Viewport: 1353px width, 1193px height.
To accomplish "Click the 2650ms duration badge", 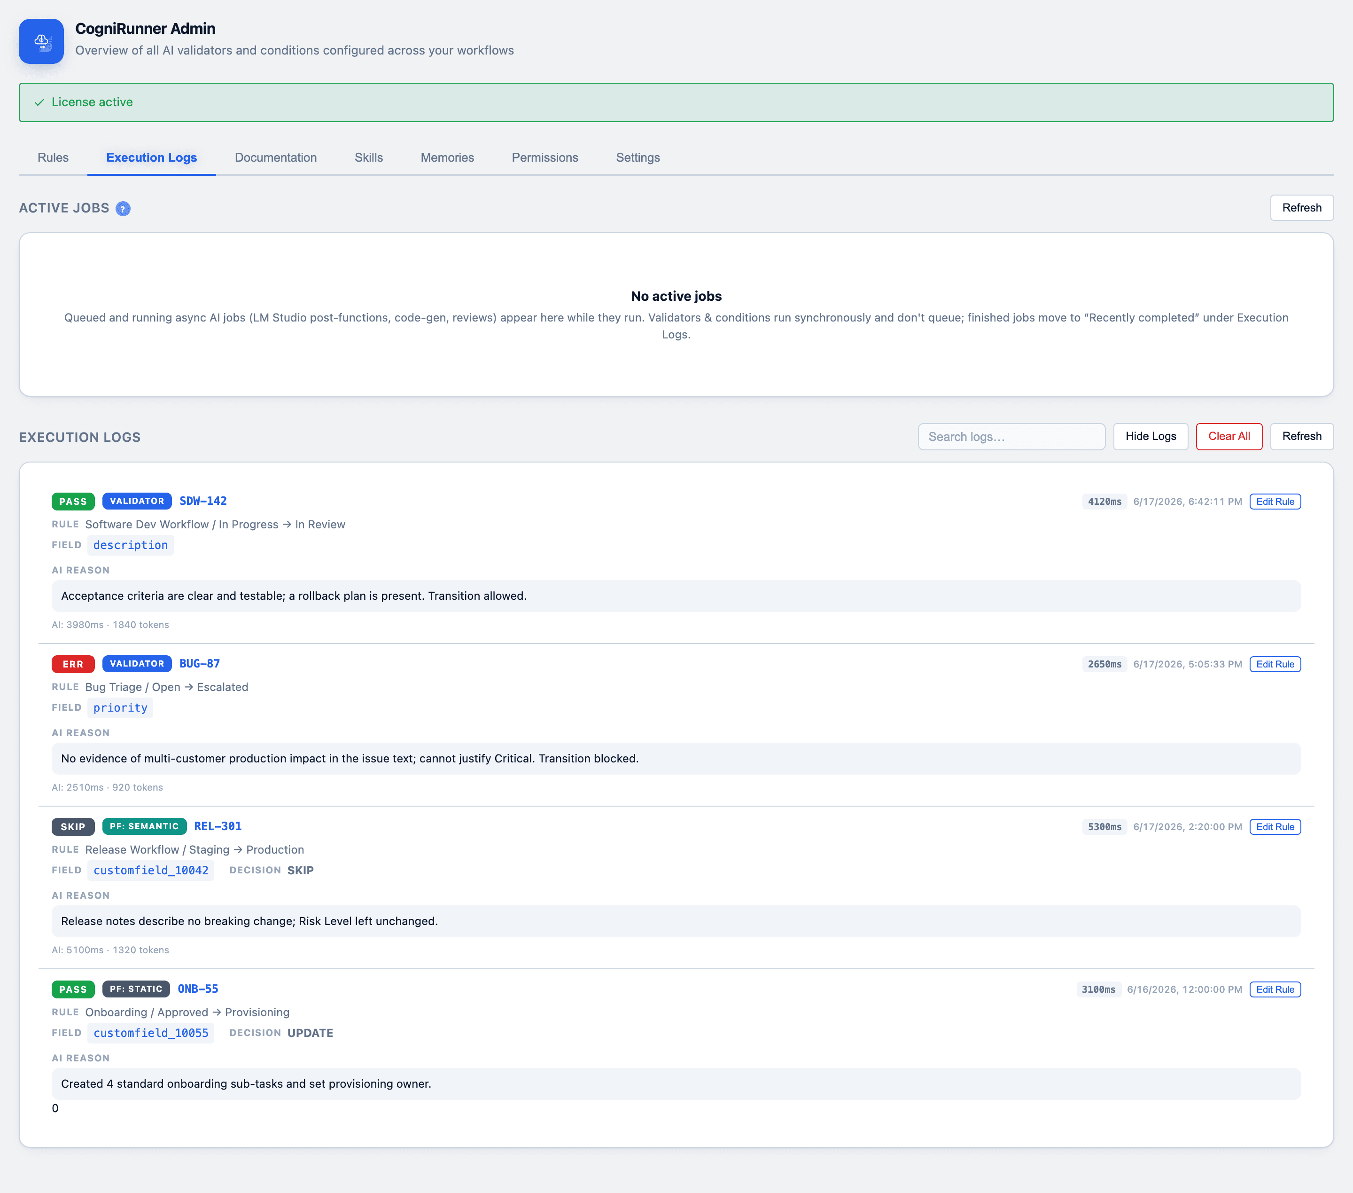I will tap(1105, 664).
